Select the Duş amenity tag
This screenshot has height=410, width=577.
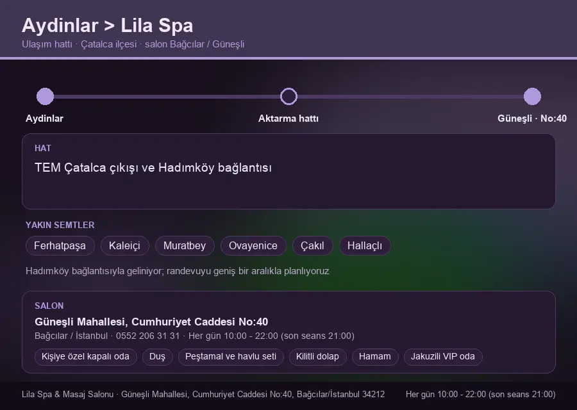pyautogui.click(x=157, y=357)
